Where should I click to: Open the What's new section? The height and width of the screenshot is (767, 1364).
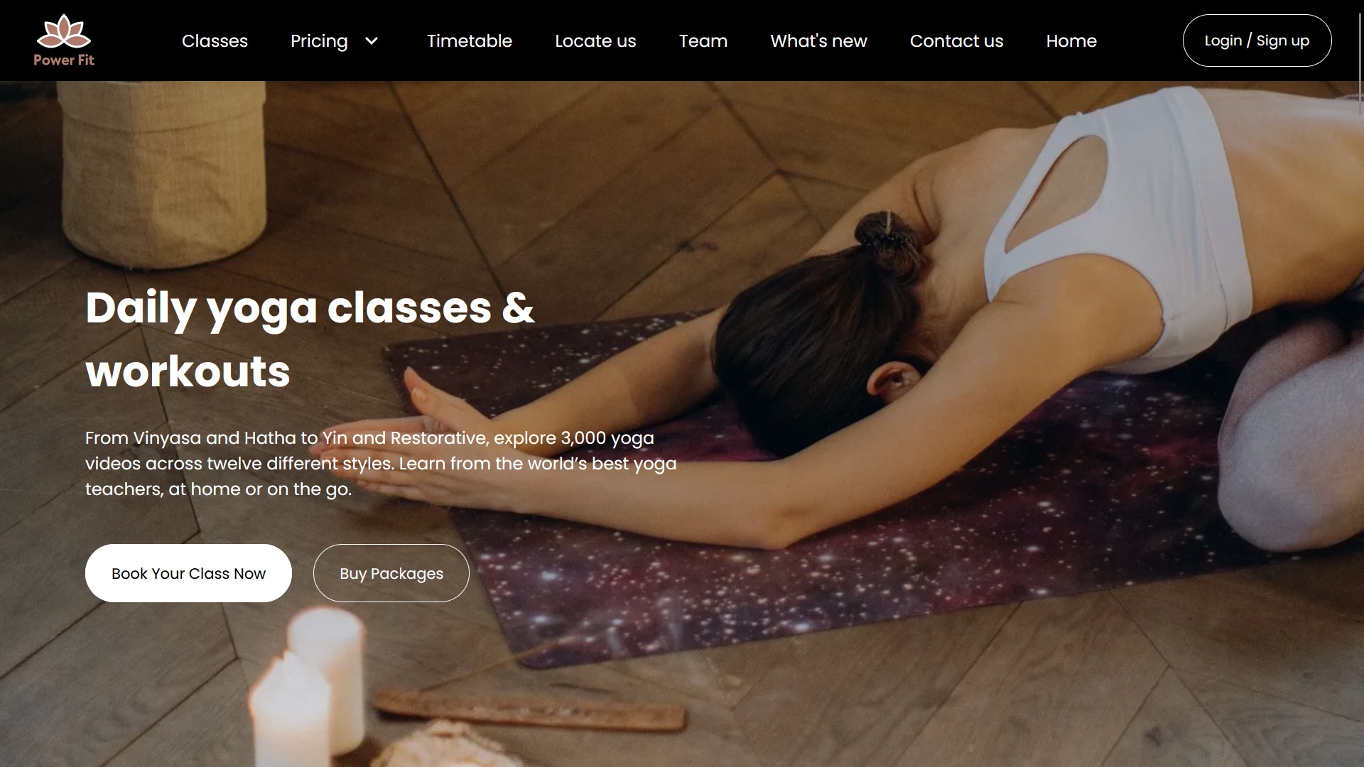pos(818,41)
